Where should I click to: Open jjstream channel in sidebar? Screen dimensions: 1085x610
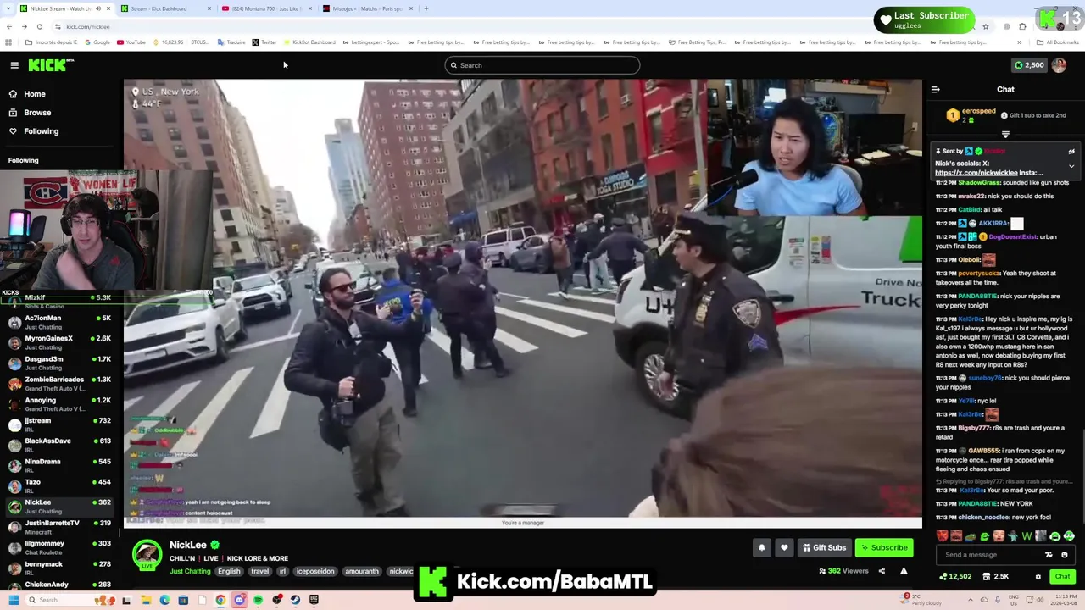[61, 424]
